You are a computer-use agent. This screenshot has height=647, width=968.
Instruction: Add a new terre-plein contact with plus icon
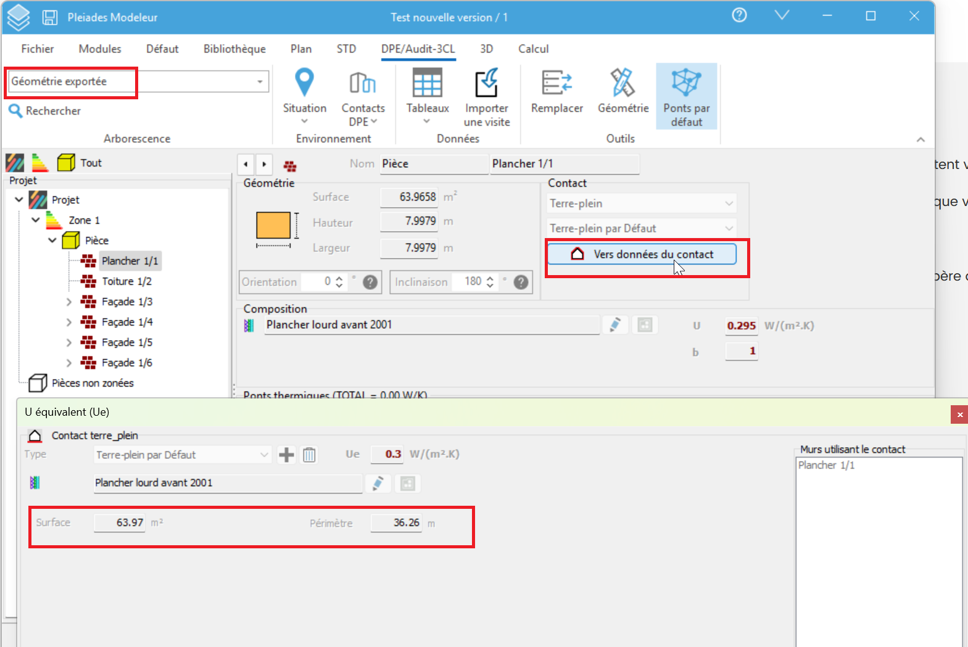click(286, 455)
